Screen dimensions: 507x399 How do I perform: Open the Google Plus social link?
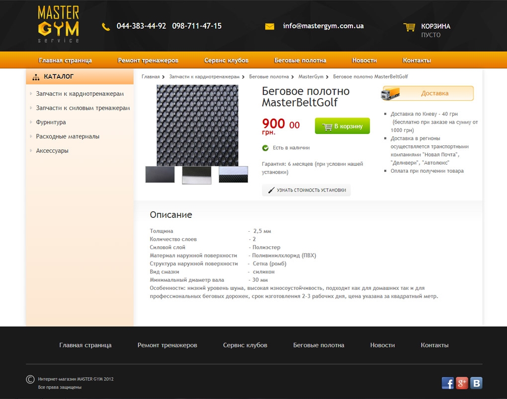pyautogui.click(x=462, y=383)
